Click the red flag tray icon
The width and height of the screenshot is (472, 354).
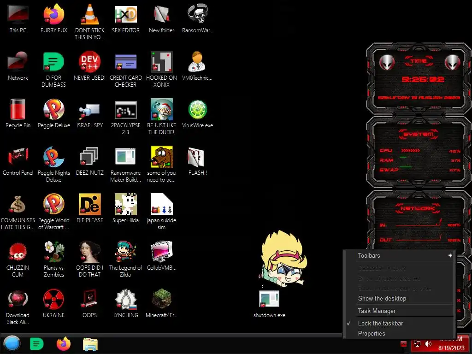click(404, 344)
